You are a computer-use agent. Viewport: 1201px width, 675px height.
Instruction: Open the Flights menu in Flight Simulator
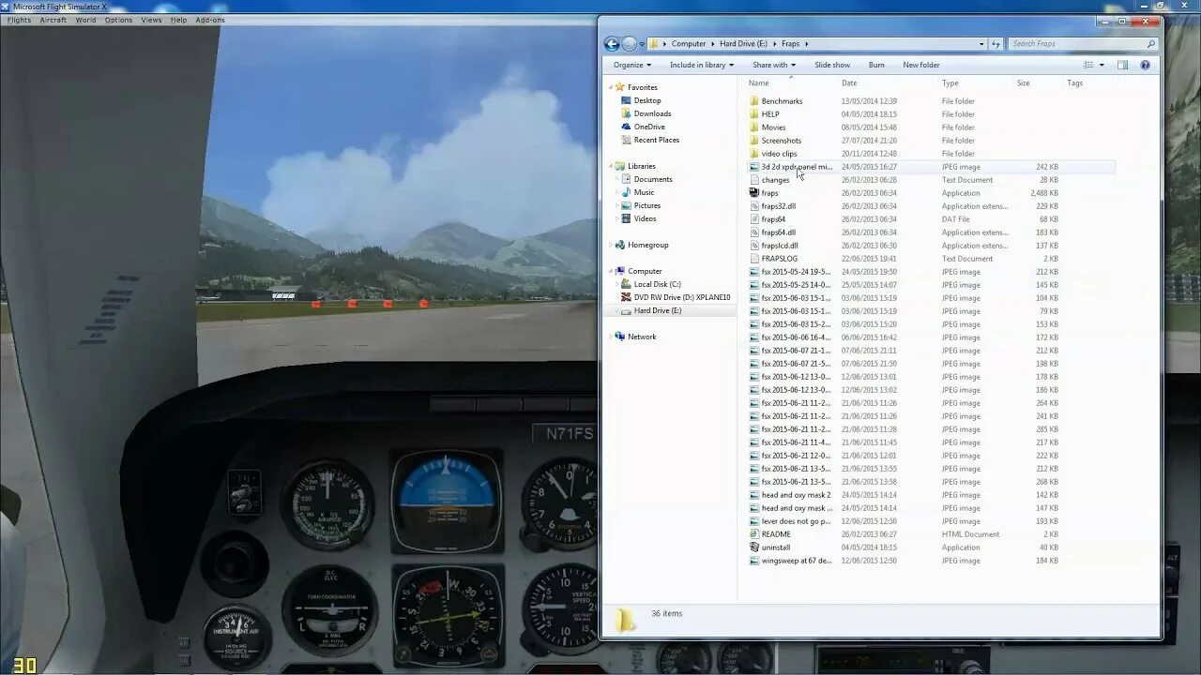tap(19, 20)
